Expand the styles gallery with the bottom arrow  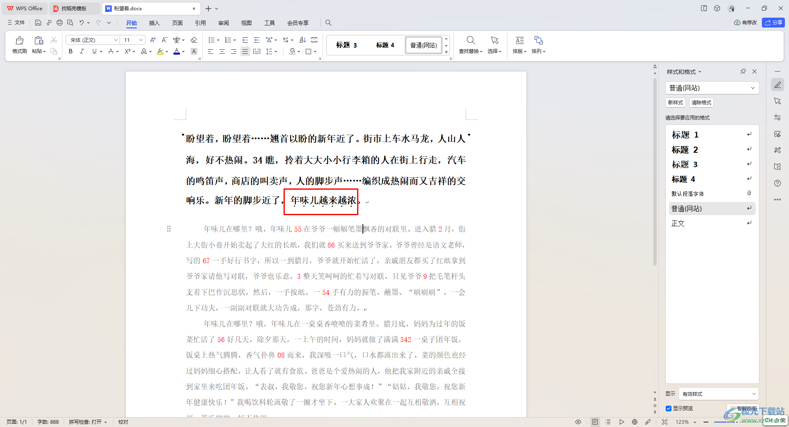[x=446, y=52]
